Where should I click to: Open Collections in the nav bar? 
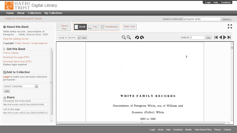(34, 13)
